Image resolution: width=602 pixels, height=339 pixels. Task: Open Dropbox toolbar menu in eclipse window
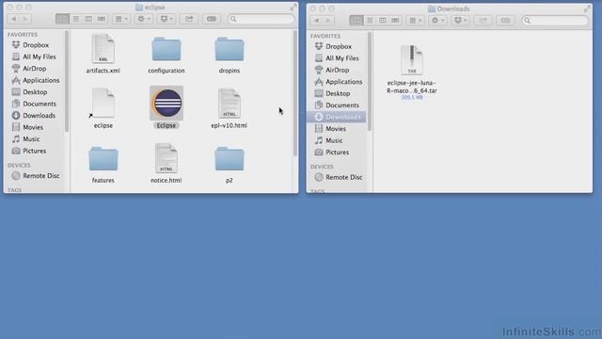(x=166, y=19)
